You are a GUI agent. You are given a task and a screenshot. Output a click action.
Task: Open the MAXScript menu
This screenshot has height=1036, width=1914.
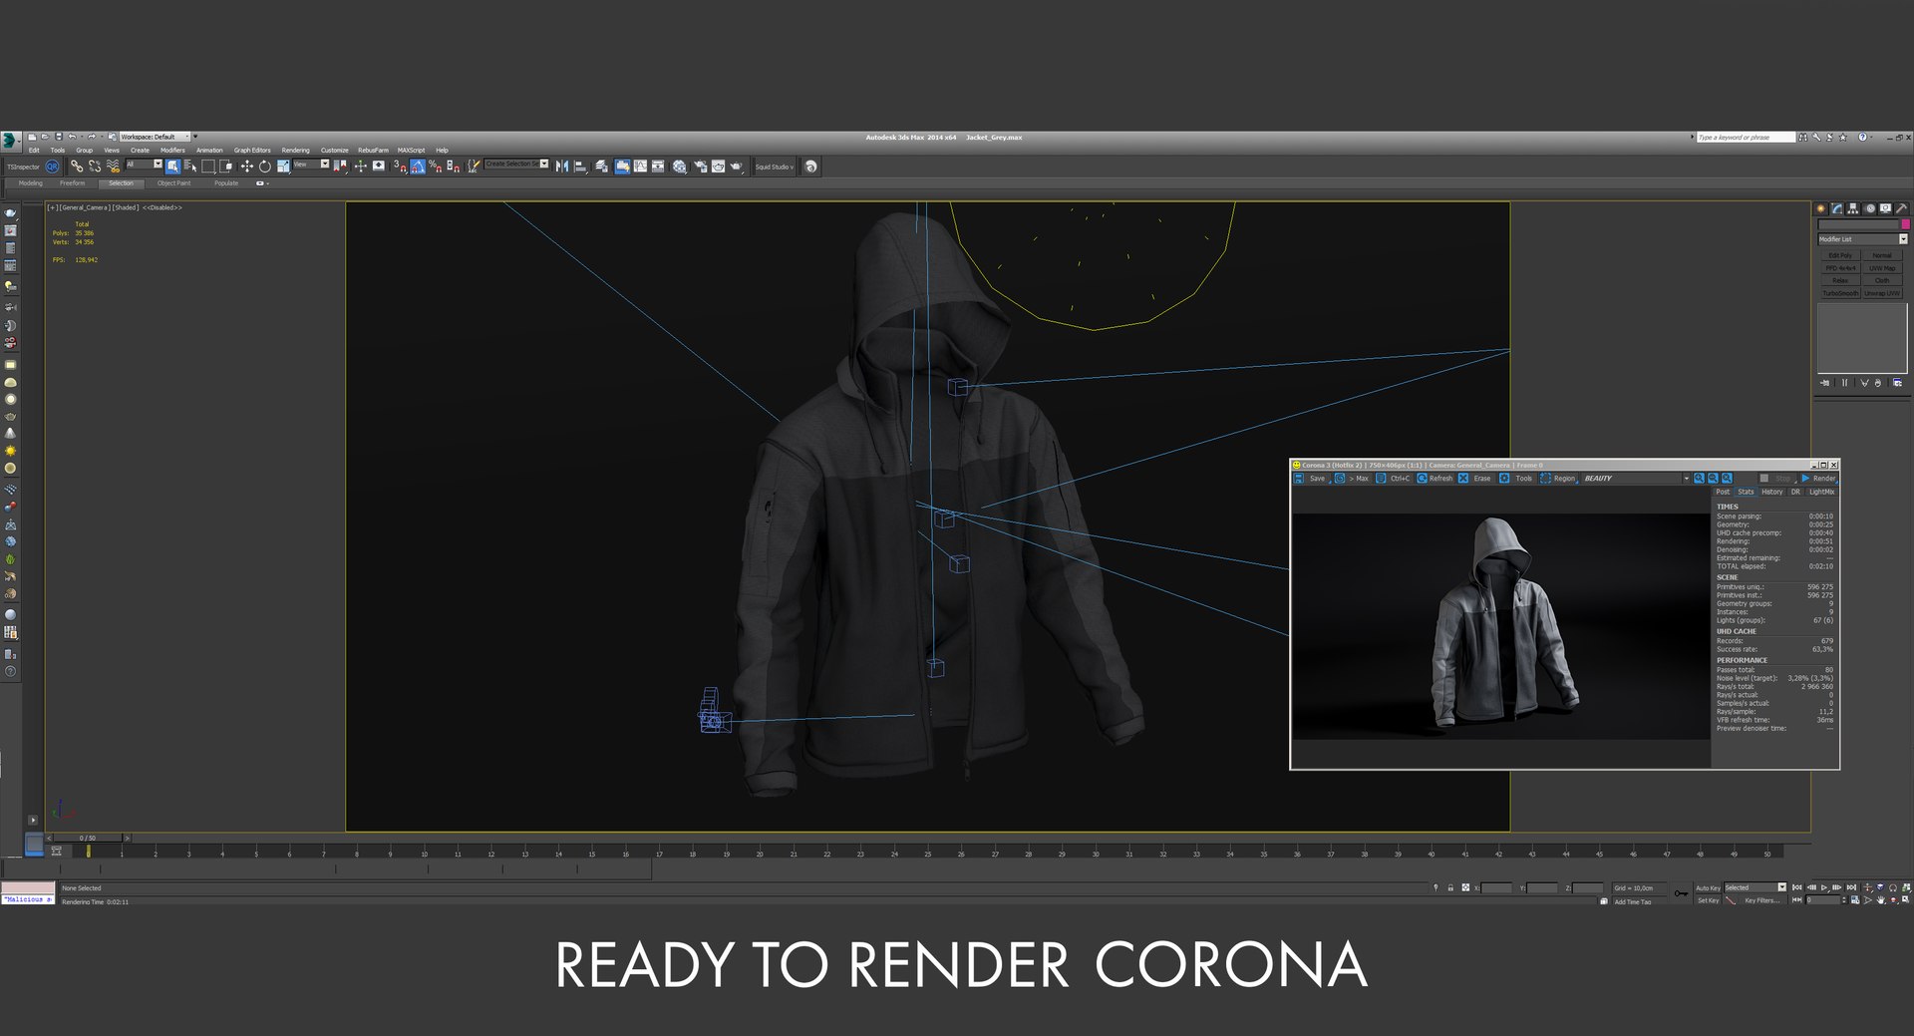411,150
